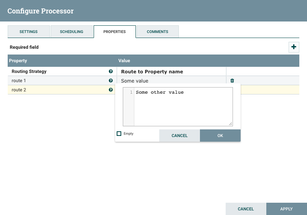Click the Property column header
Viewport: 307px width, 215px height.
click(x=18, y=61)
